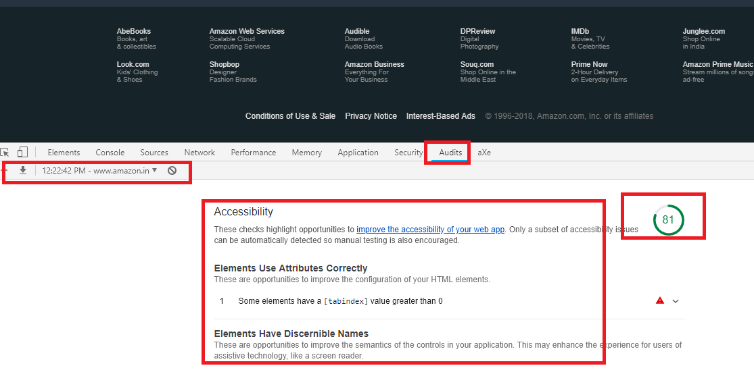Expand the tabindex greater than 0 row

point(340,301)
